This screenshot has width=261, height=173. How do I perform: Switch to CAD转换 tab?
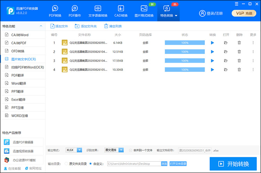coord(121,11)
